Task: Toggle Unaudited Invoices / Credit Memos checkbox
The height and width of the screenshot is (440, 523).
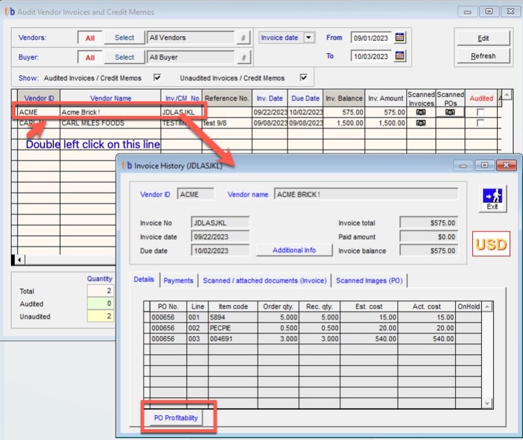Action: 303,78
